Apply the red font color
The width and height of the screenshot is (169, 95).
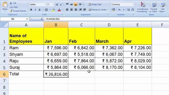click(x=59, y=10)
